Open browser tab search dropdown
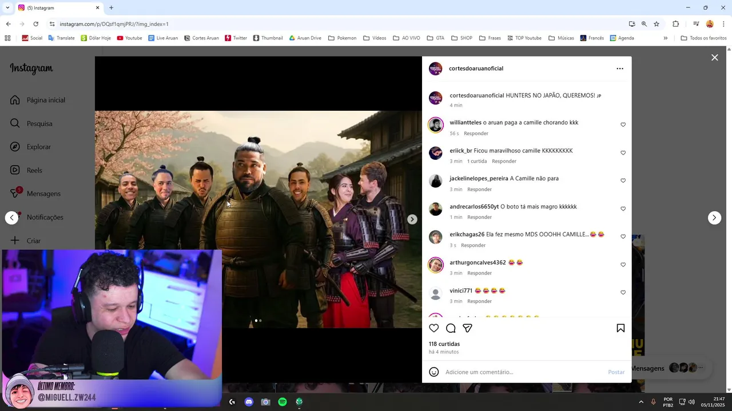The height and width of the screenshot is (411, 732). [x=7, y=8]
